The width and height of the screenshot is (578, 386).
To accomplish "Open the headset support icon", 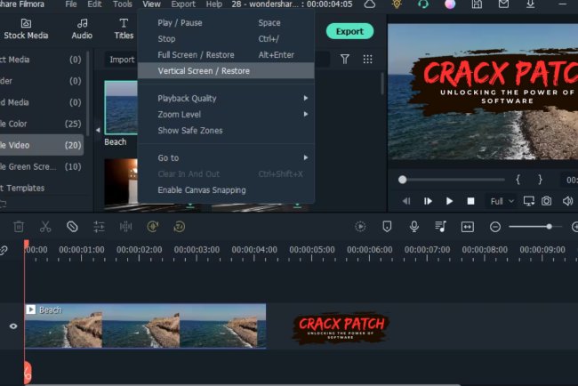I will coord(423,4).
